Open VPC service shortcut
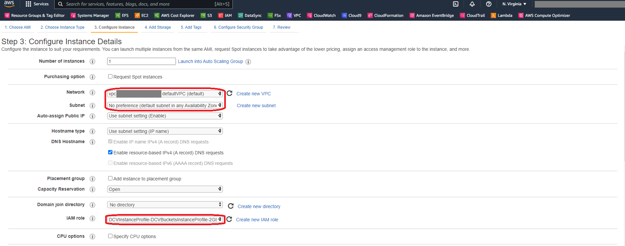Screen dimensions: 625x246 294,15
